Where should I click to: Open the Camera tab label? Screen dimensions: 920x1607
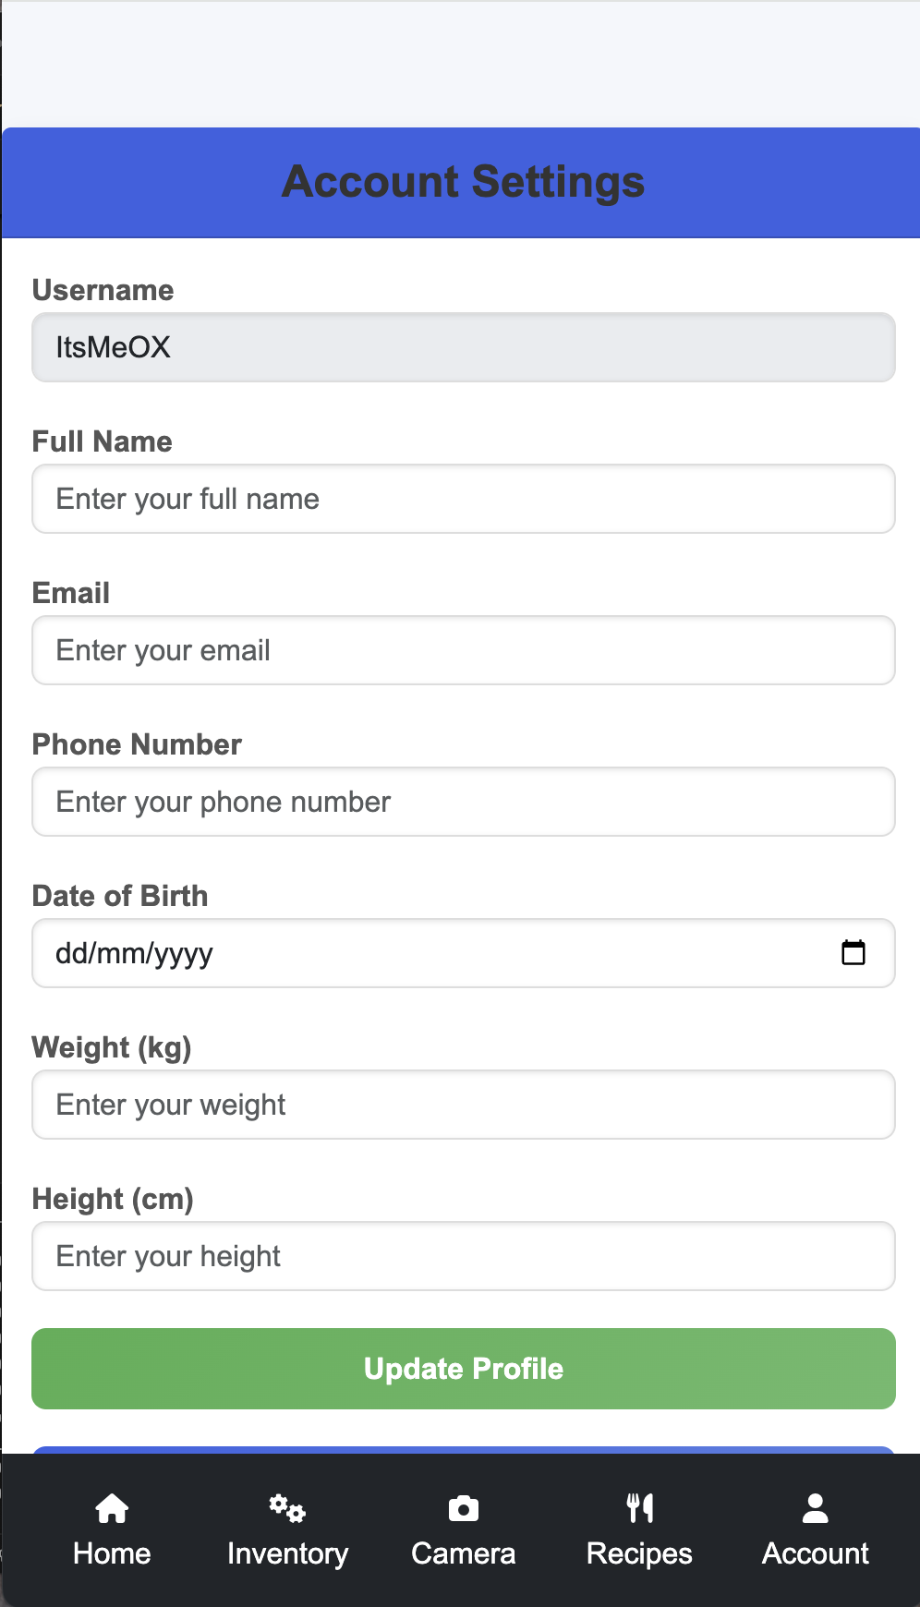point(463,1553)
